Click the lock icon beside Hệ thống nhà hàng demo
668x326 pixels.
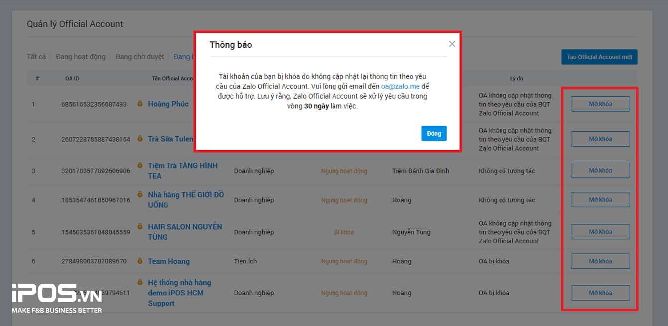tap(140, 283)
